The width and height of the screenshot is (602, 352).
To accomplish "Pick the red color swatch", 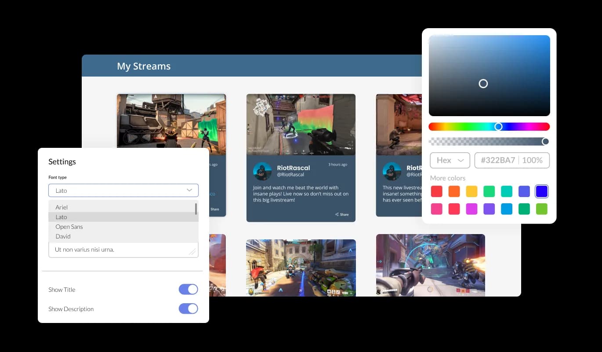I will 436,191.
